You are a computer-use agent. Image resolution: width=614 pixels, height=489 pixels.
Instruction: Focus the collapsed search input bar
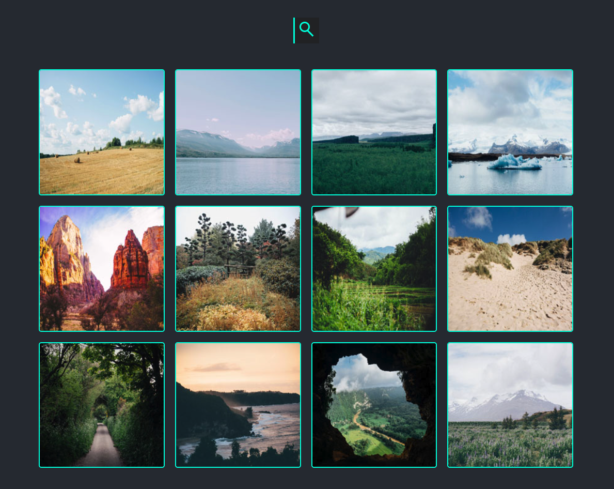306,30
